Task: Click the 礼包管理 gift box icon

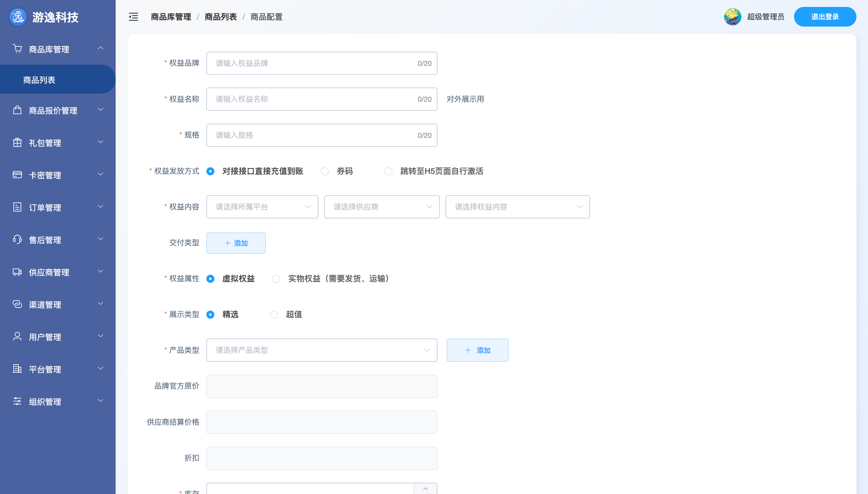Action: click(17, 142)
